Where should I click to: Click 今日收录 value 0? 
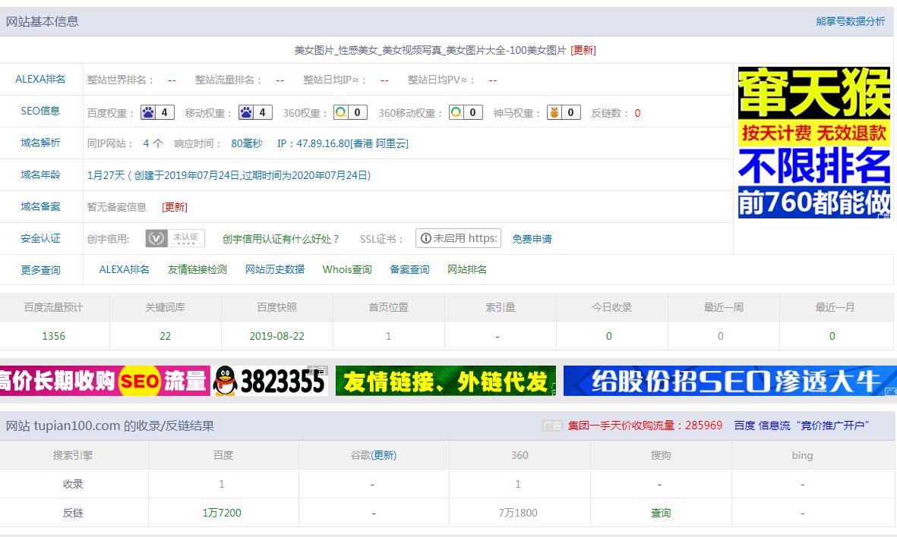point(608,336)
